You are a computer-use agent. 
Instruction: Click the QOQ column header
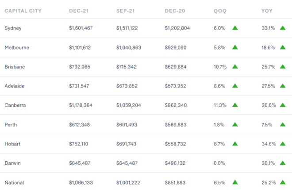[x=220, y=11]
